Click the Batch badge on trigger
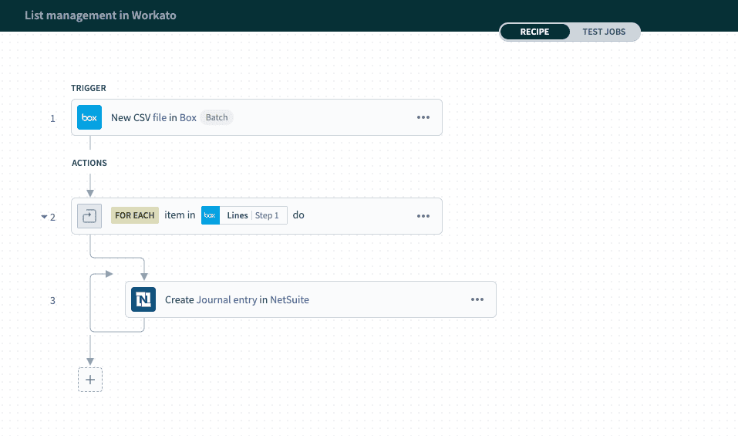The height and width of the screenshot is (436, 738). click(217, 117)
